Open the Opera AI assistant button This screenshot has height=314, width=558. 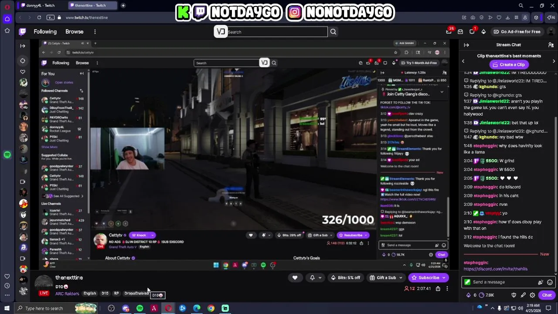point(551,17)
